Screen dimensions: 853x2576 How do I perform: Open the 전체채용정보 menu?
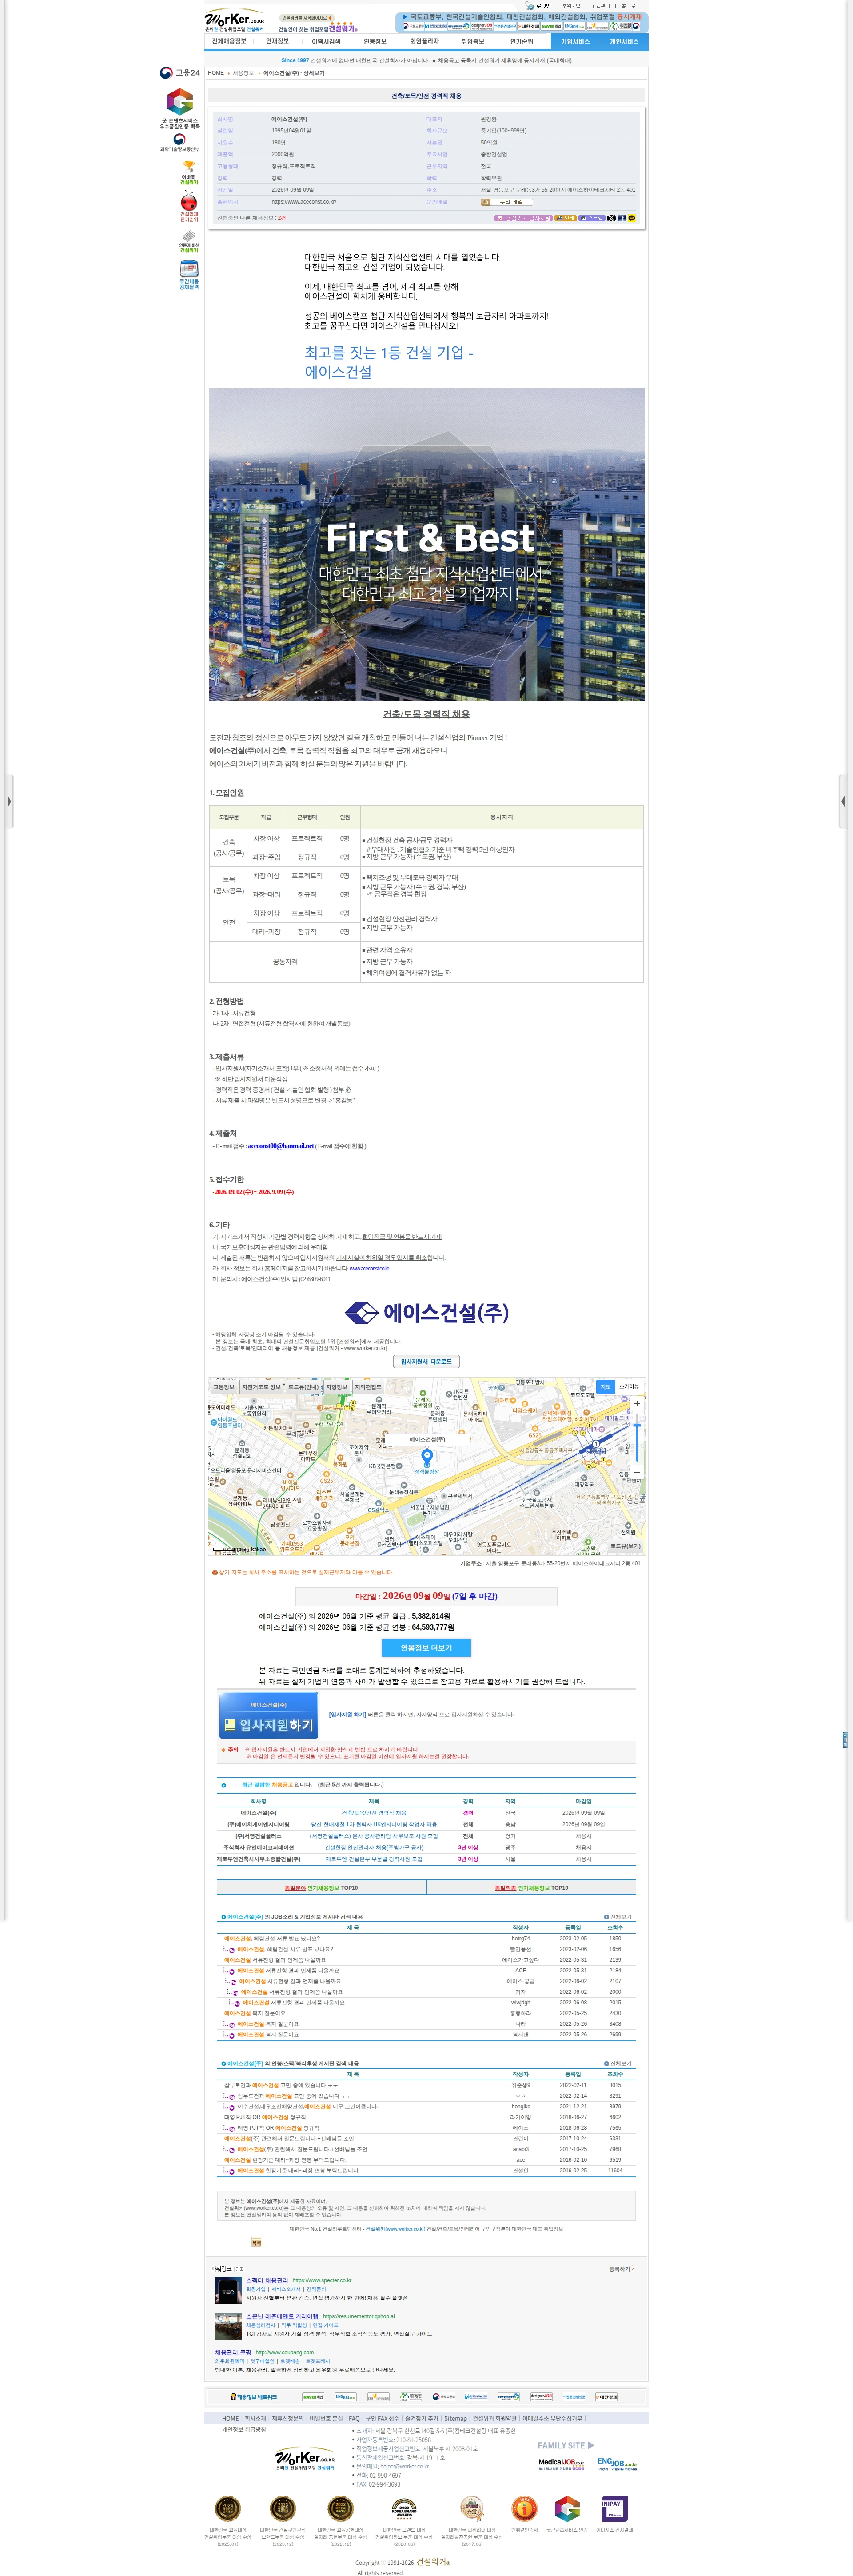tap(229, 42)
